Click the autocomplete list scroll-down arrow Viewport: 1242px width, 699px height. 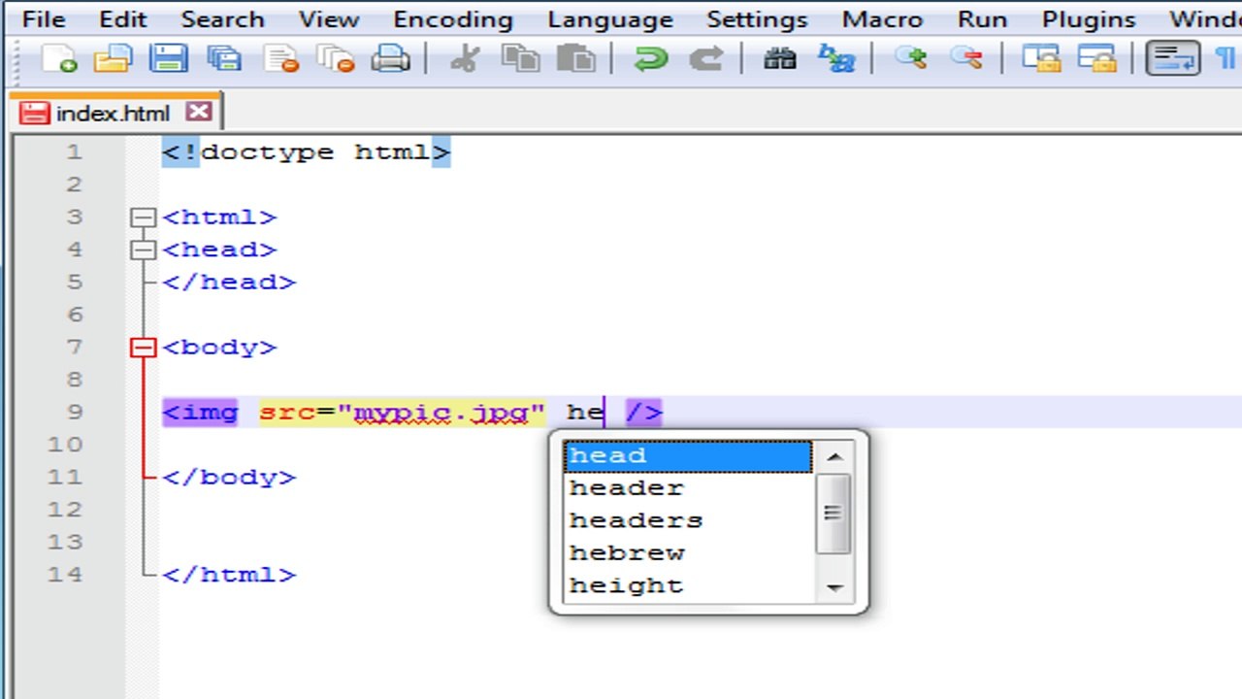(834, 586)
